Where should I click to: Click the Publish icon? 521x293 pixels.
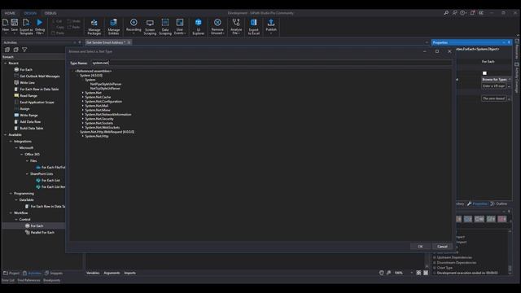click(x=271, y=22)
